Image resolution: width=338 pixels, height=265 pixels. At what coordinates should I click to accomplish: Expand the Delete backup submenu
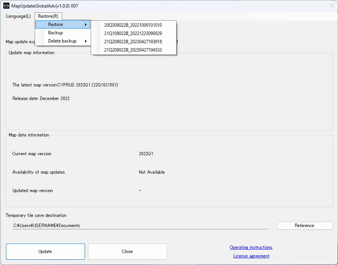coord(62,41)
